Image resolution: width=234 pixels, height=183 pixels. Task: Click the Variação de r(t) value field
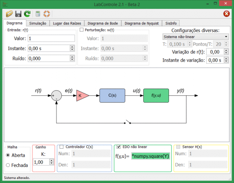(215, 52)
